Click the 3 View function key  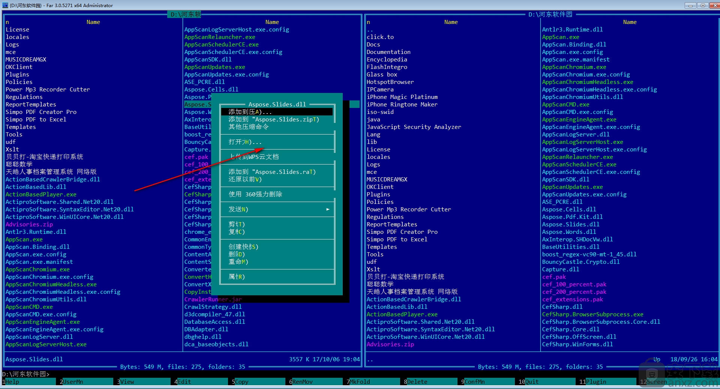[144, 382]
